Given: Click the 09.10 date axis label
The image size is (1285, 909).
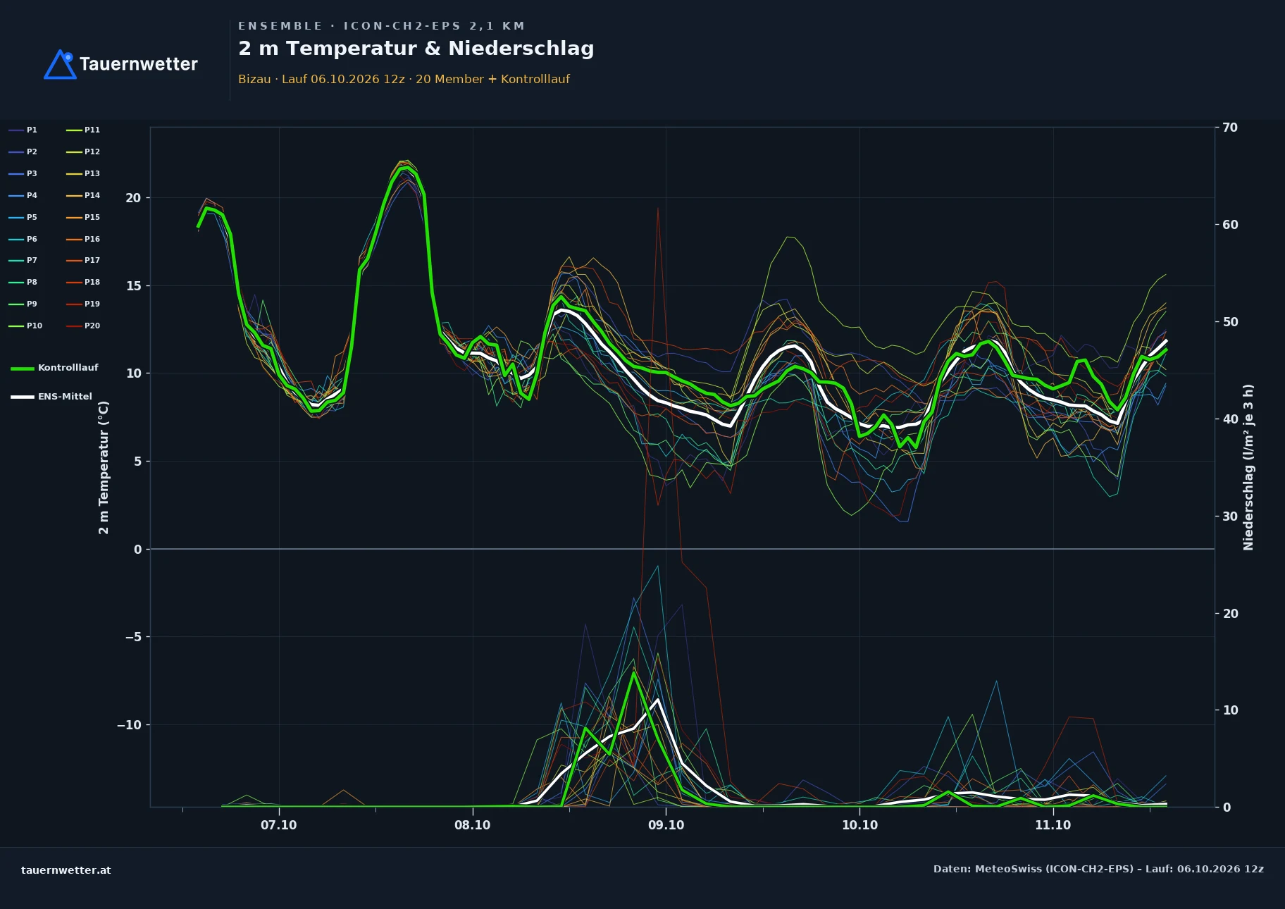Looking at the screenshot, I should (666, 825).
